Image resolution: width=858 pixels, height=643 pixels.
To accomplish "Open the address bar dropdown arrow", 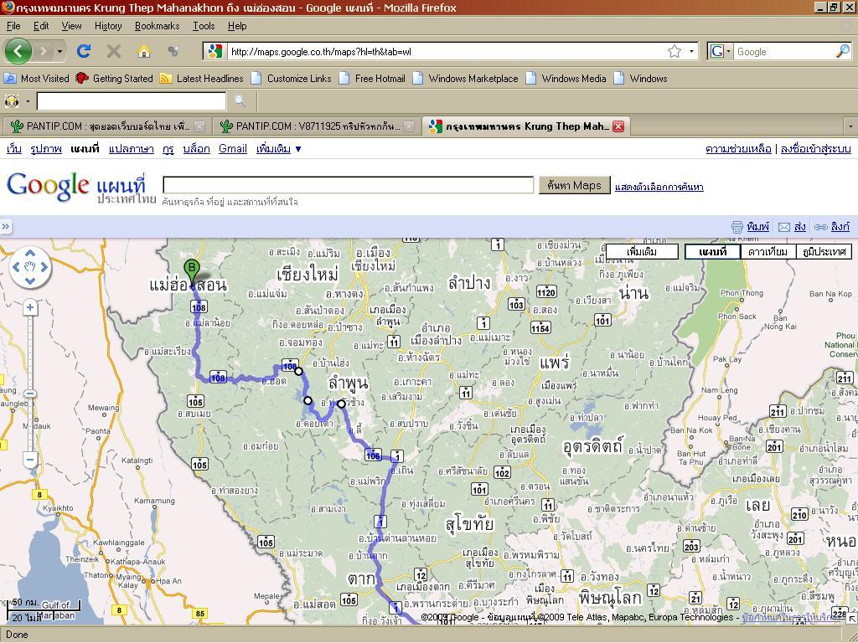I will (x=691, y=51).
